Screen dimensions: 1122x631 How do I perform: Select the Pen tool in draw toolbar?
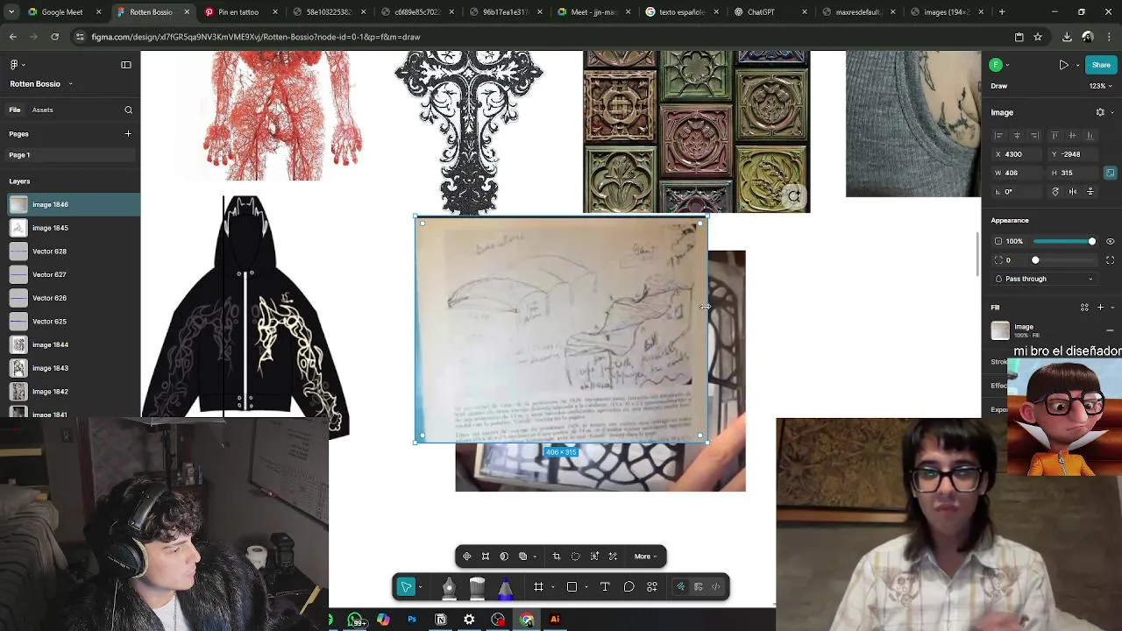point(449,587)
